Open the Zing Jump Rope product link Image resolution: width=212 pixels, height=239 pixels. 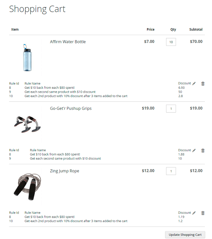tap(64, 171)
